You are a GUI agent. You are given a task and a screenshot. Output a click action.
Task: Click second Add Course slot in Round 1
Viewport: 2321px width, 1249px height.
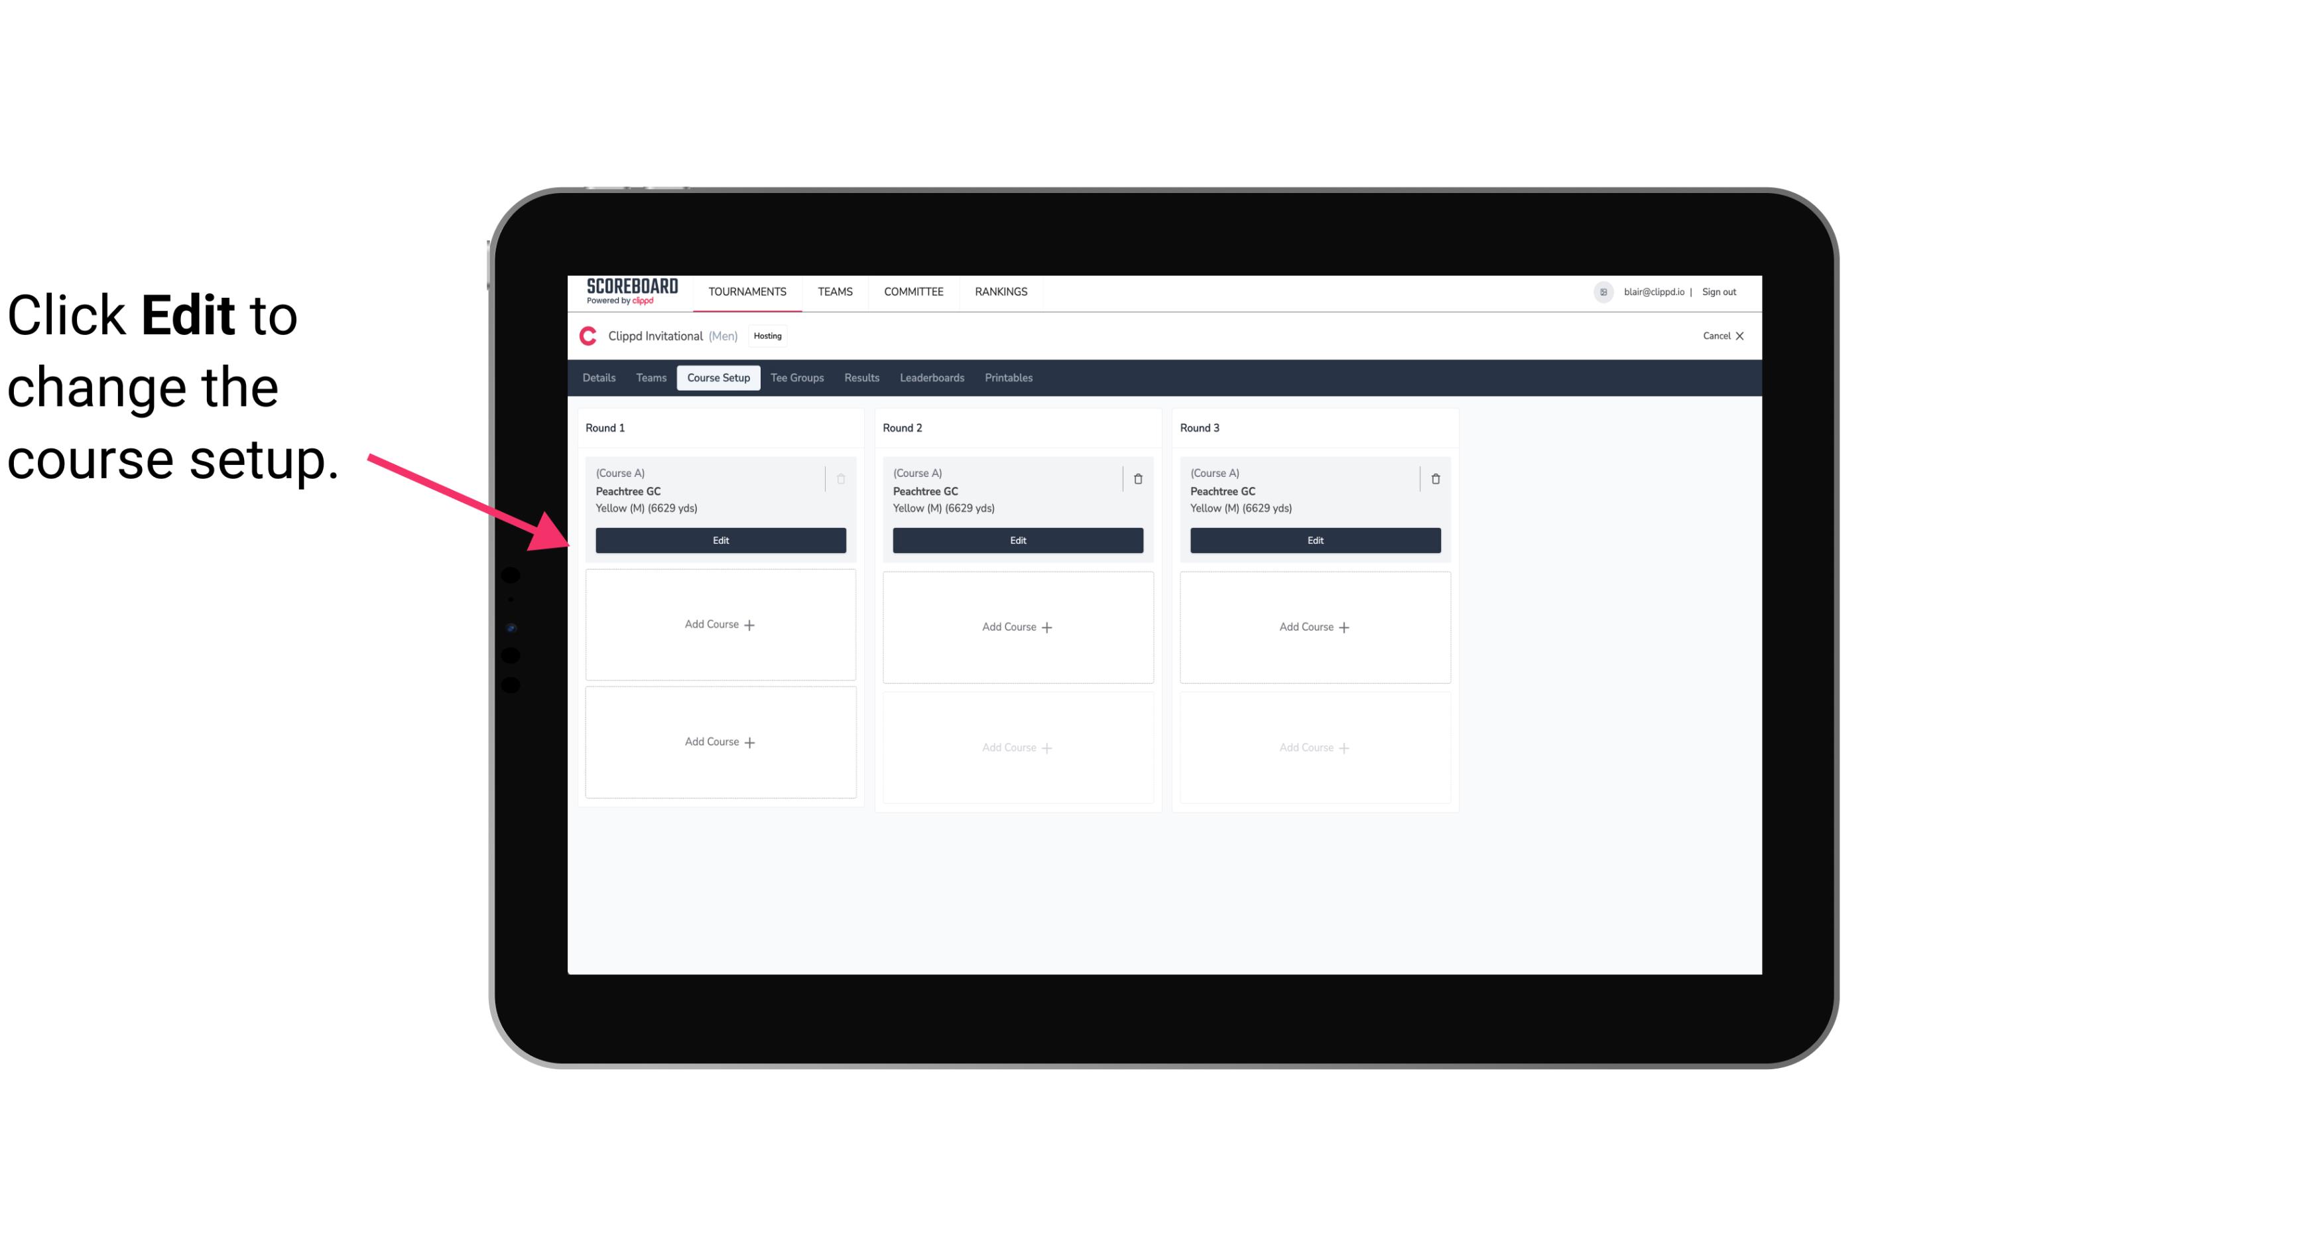(x=720, y=742)
